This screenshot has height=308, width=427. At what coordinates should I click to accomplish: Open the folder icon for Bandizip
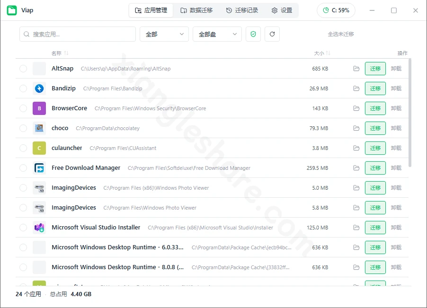(x=356, y=88)
